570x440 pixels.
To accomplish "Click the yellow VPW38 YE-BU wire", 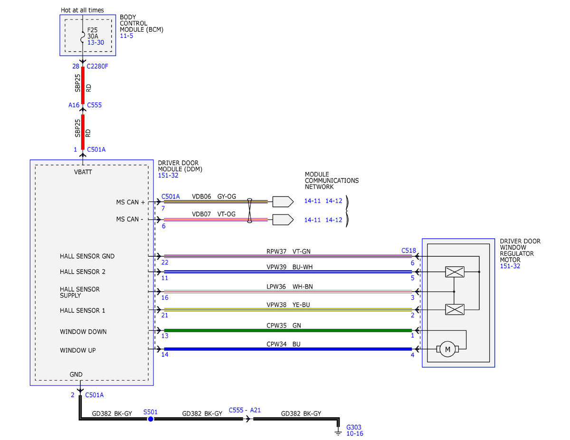I will click(288, 309).
